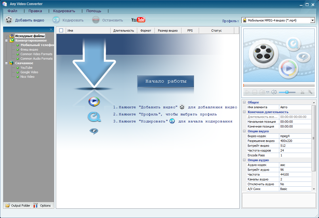The image size is (319, 218).
Task: Click the Видео кодек value mpeg4
Action: tap(295, 136)
